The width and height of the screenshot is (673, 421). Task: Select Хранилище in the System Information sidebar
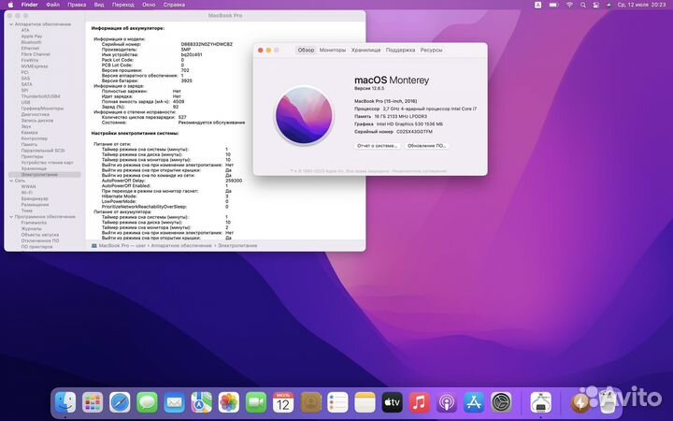[x=34, y=168]
